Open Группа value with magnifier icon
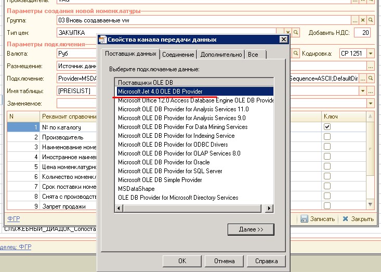This screenshot has width=381, height=272. (371, 20)
